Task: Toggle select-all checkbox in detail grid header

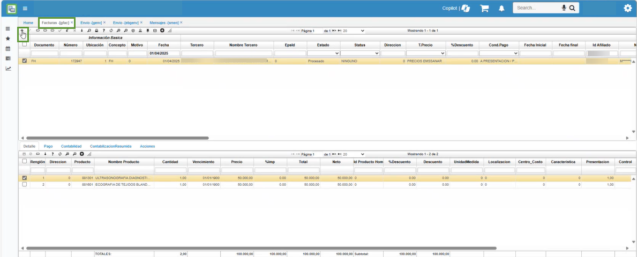Action: point(25,161)
